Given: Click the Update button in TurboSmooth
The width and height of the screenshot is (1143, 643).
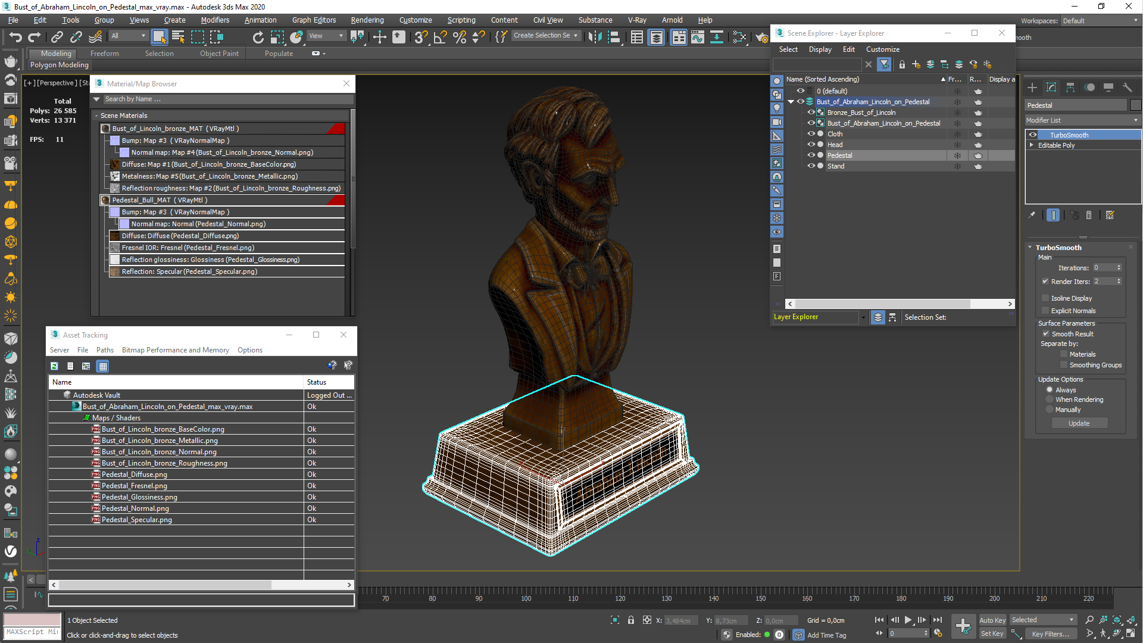Looking at the screenshot, I should coord(1079,423).
